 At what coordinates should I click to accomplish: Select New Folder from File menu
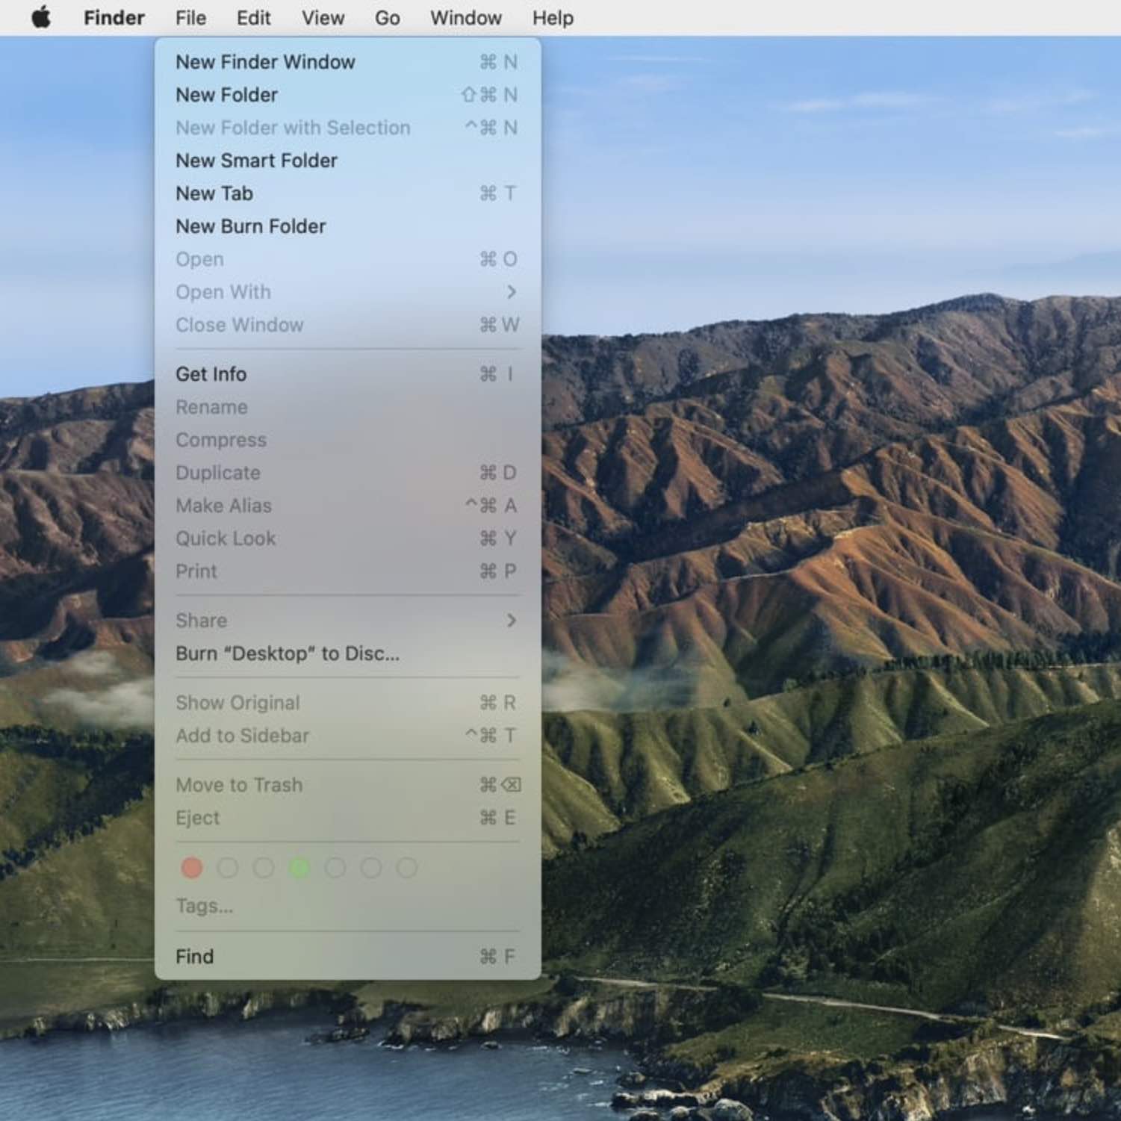[x=347, y=95]
